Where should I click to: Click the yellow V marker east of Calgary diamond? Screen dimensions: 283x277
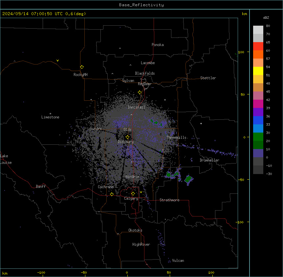pyautogui.click(x=141, y=192)
